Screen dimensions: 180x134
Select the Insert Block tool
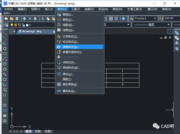pos(5,90)
